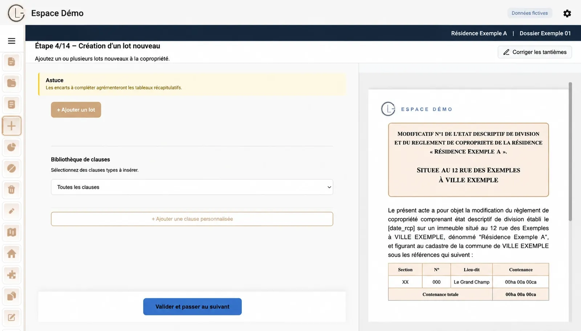Click the document preview scrollbar
Screen dimensions: 581x331
tap(570, 152)
